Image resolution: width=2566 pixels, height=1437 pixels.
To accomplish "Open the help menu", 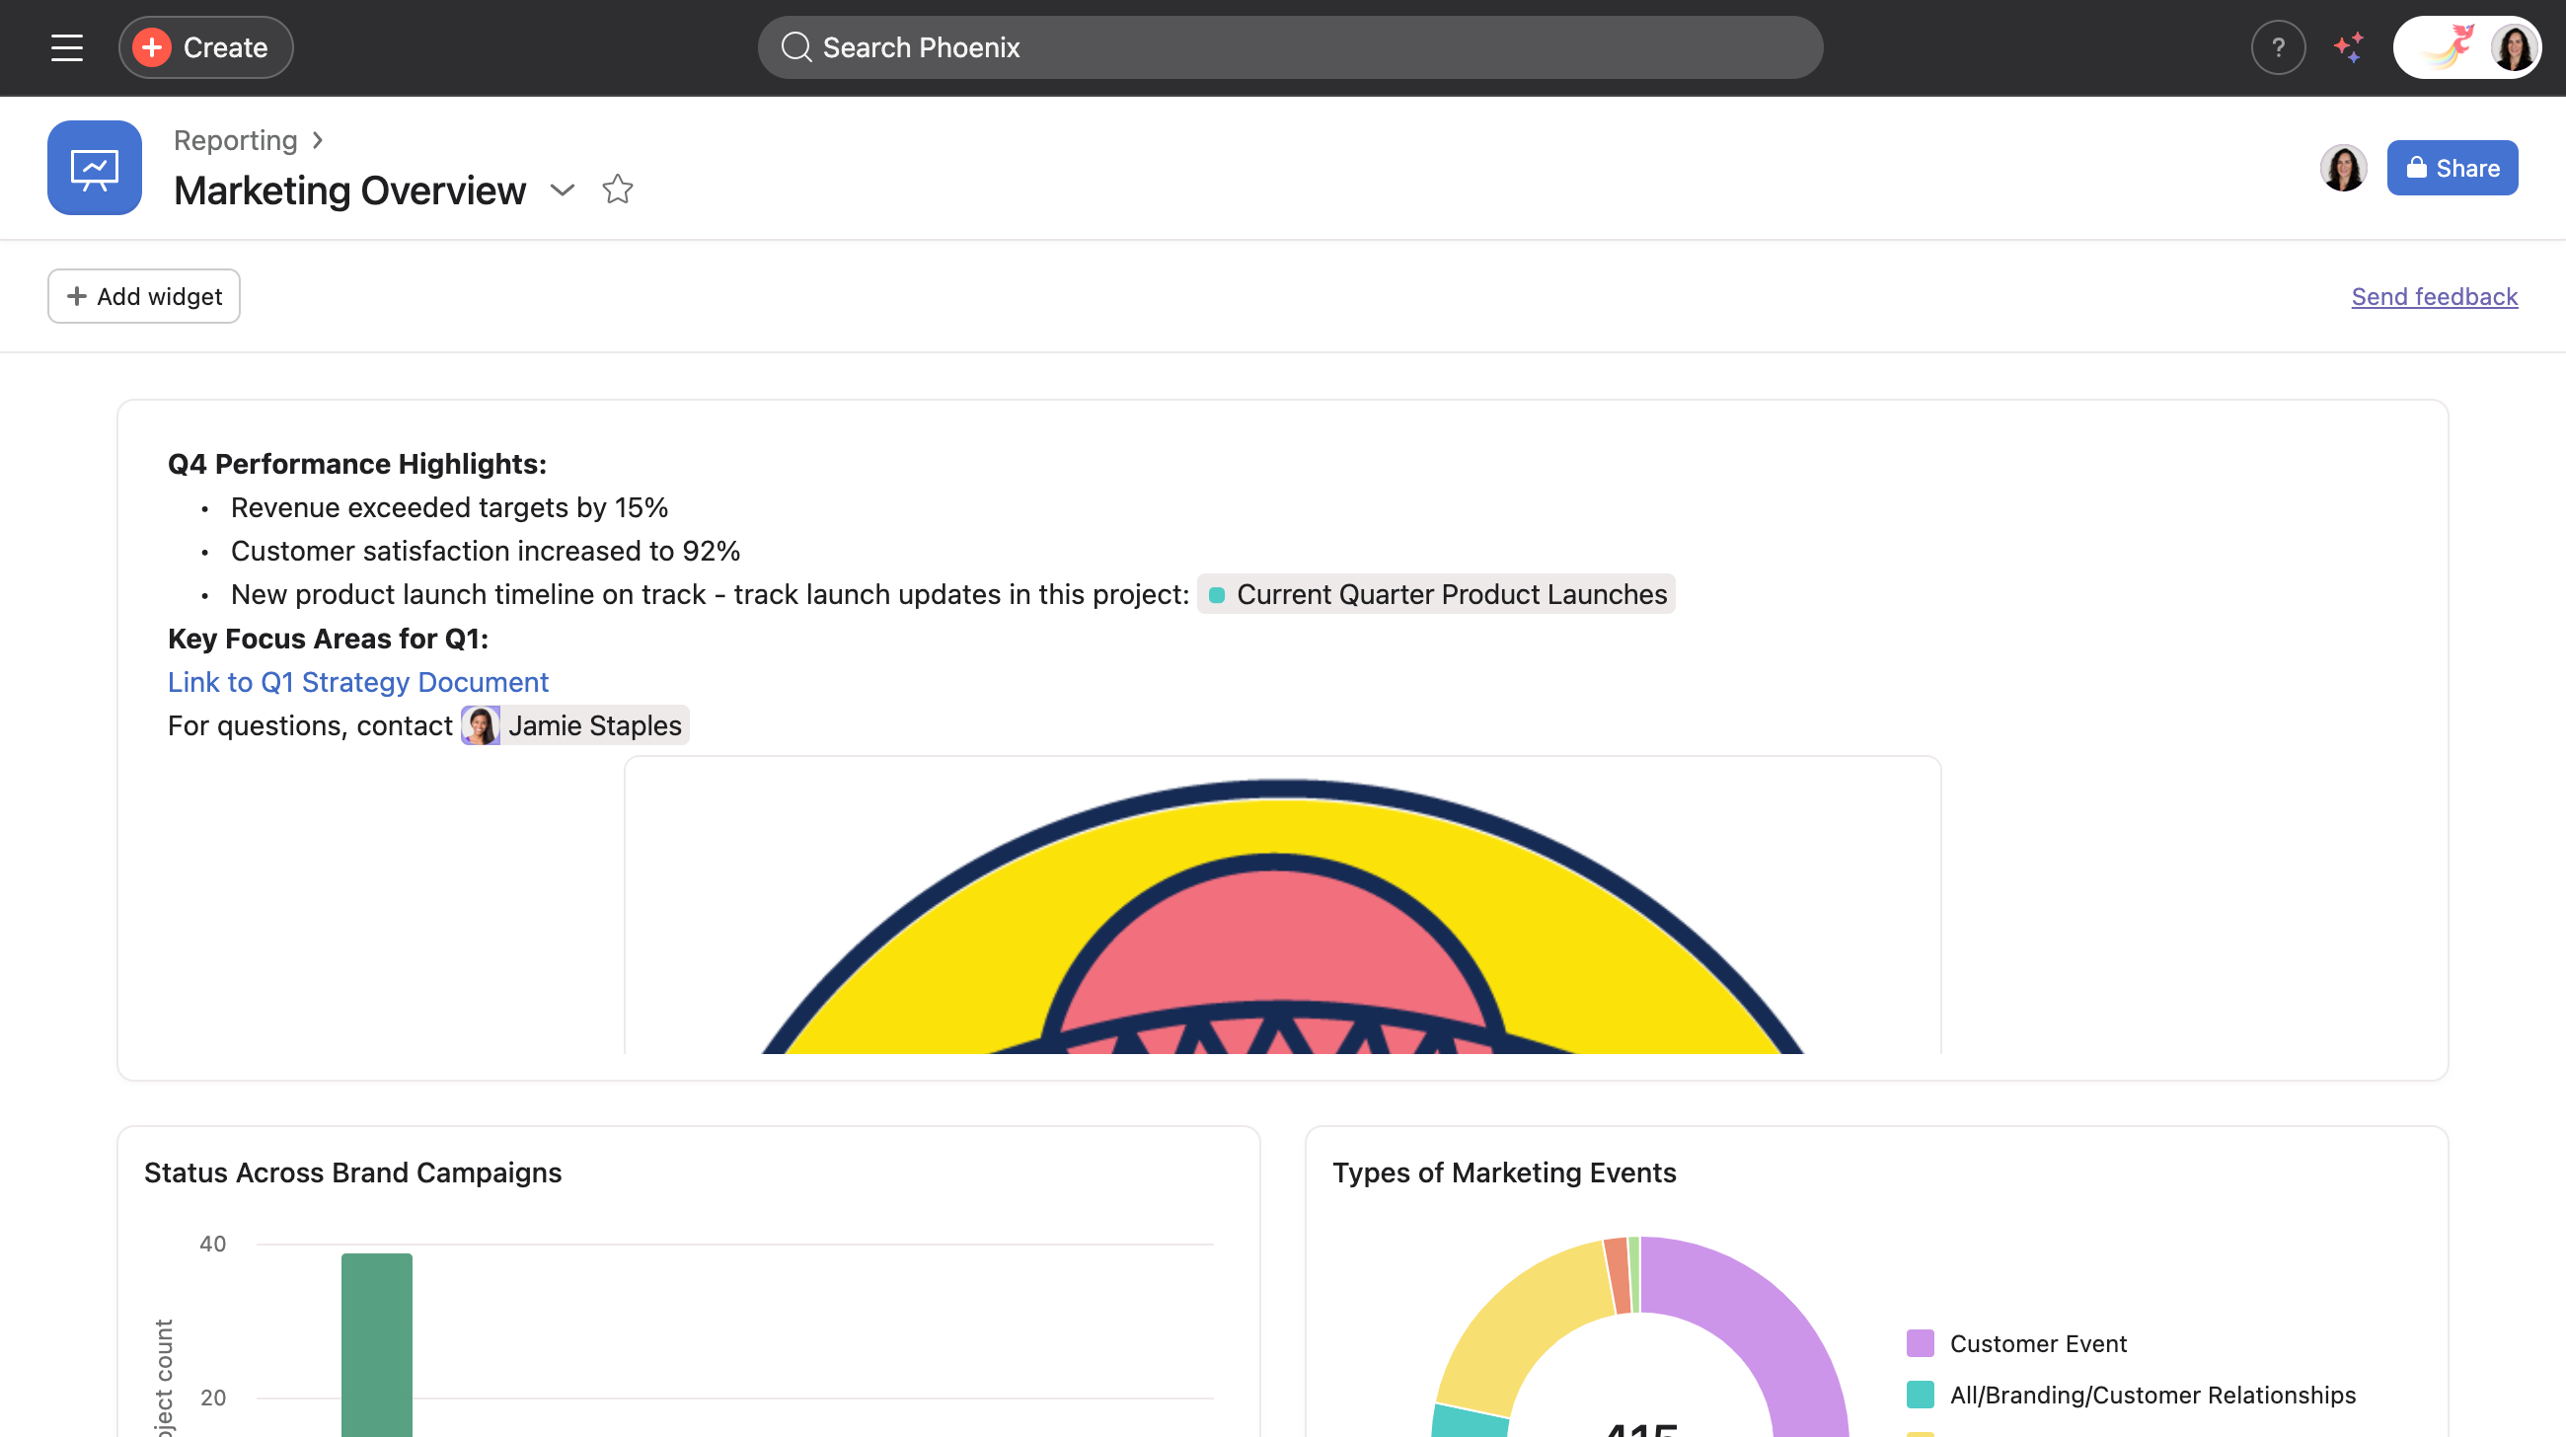I will tap(2277, 46).
